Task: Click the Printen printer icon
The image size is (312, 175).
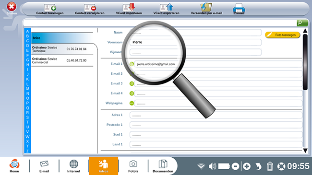Action: [239, 8]
